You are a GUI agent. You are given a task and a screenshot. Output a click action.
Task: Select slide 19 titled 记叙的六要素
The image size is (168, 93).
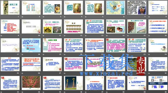pos(52,45)
